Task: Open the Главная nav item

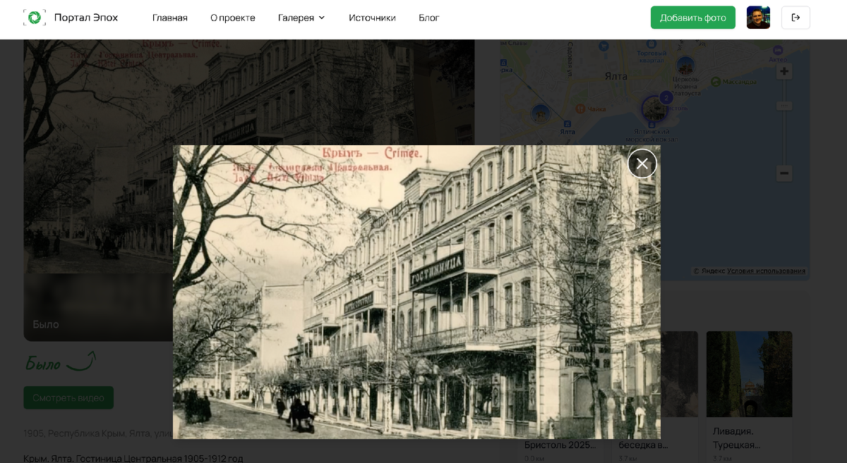Action: pyautogui.click(x=170, y=18)
